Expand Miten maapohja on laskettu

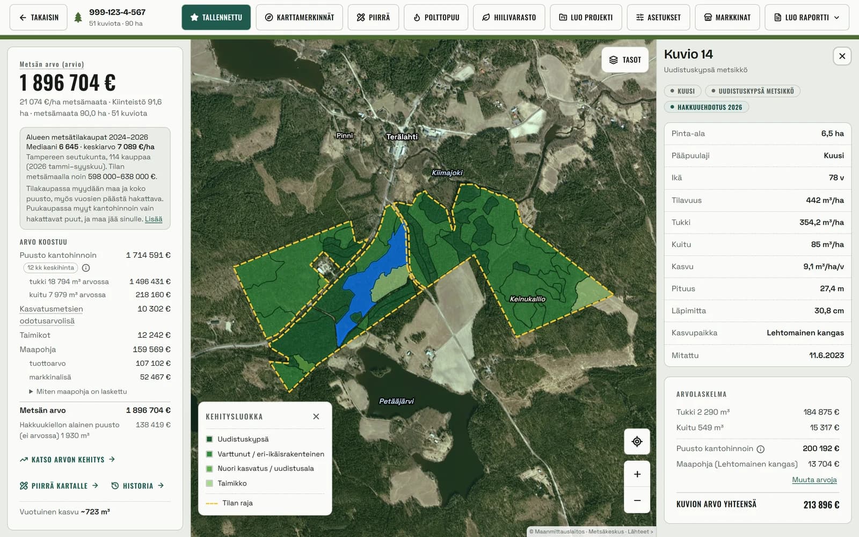click(x=78, y=391)
